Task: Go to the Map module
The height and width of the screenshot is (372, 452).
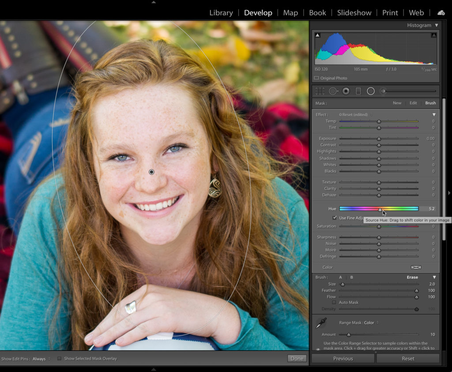Action: coord(290,13)
